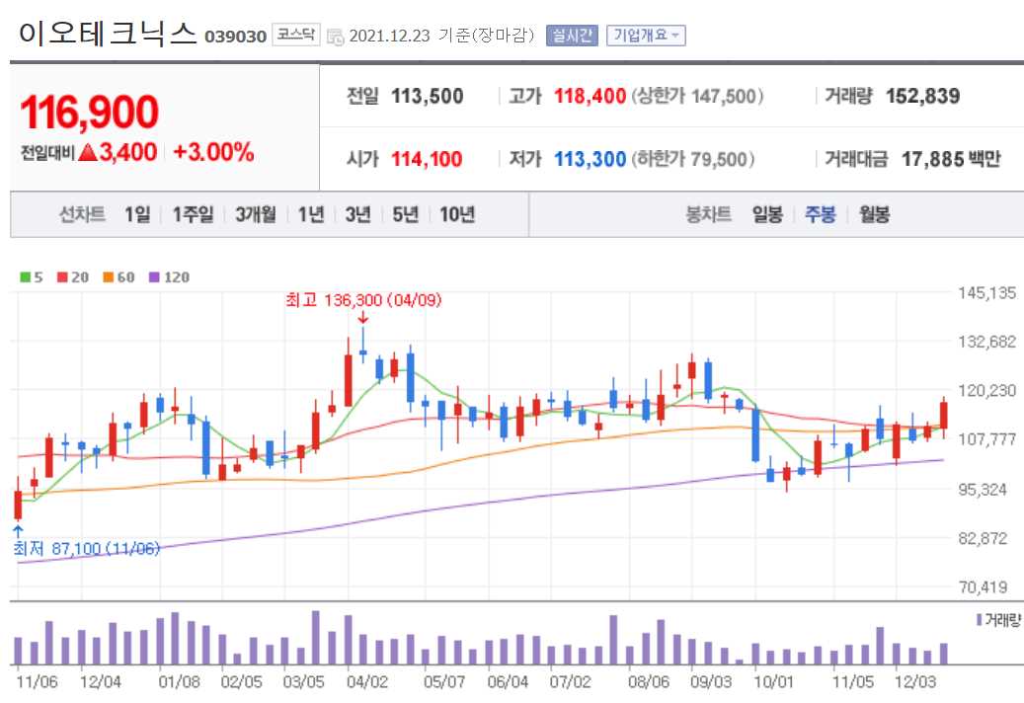Open the 기업개요 company overview dropdown
1024x703 pixels.
click(647, 33)
